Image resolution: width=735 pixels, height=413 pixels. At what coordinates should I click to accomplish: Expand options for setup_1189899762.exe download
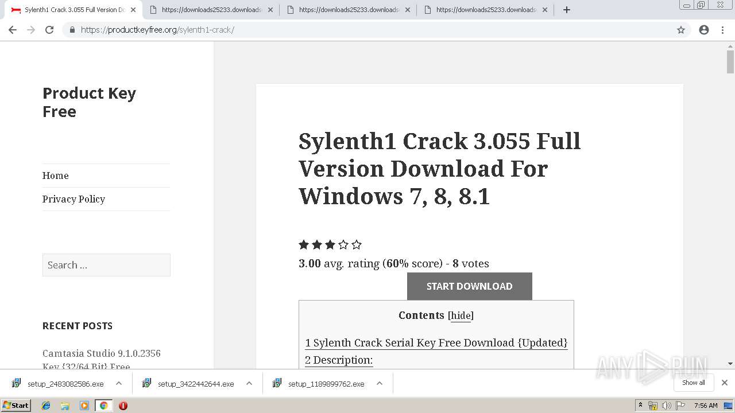[380, 383]
